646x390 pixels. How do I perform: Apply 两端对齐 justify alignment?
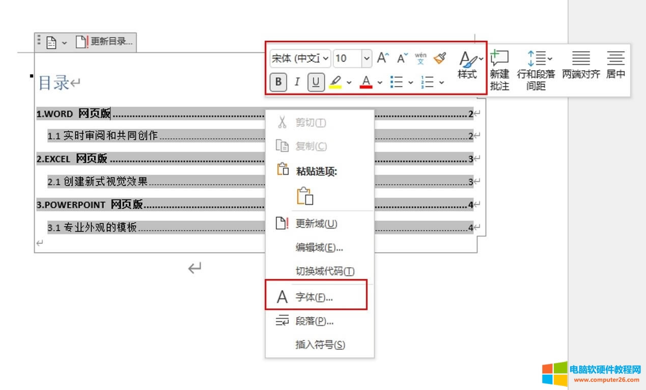[x=580, y=58]
